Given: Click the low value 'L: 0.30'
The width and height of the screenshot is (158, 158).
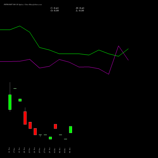Looking at the screenshot, I should point(80,11).
